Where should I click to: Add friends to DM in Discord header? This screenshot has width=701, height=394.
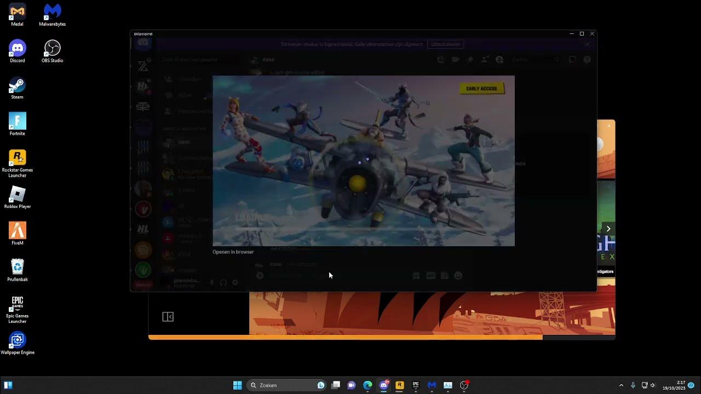485,60
